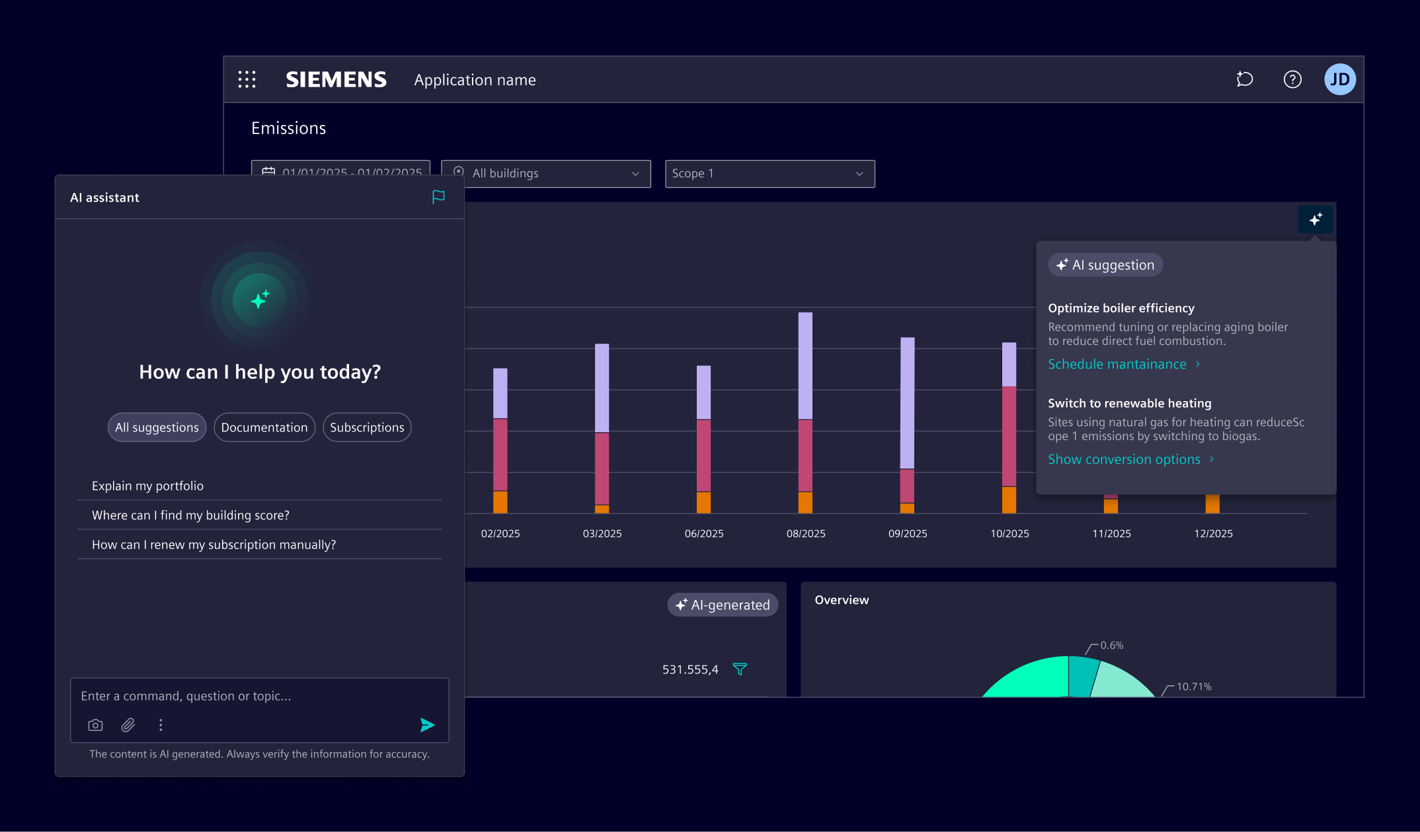Click the teal filter icon beside 531.555,4

[740, 669]
